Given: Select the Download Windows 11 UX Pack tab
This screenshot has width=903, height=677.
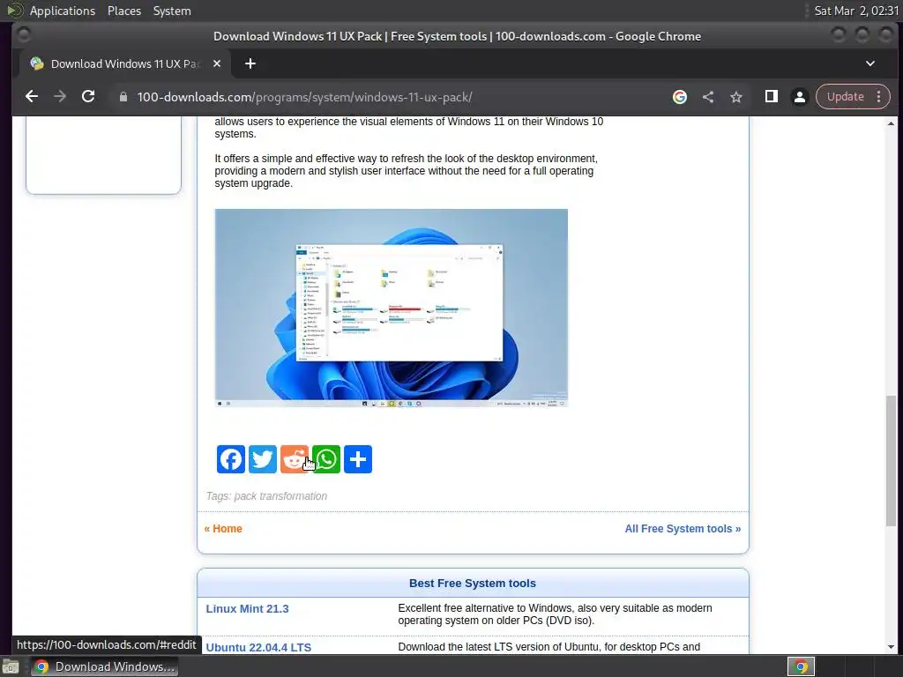Looking at the screenshot, I should pyautogui.click(x=123, y=63).
